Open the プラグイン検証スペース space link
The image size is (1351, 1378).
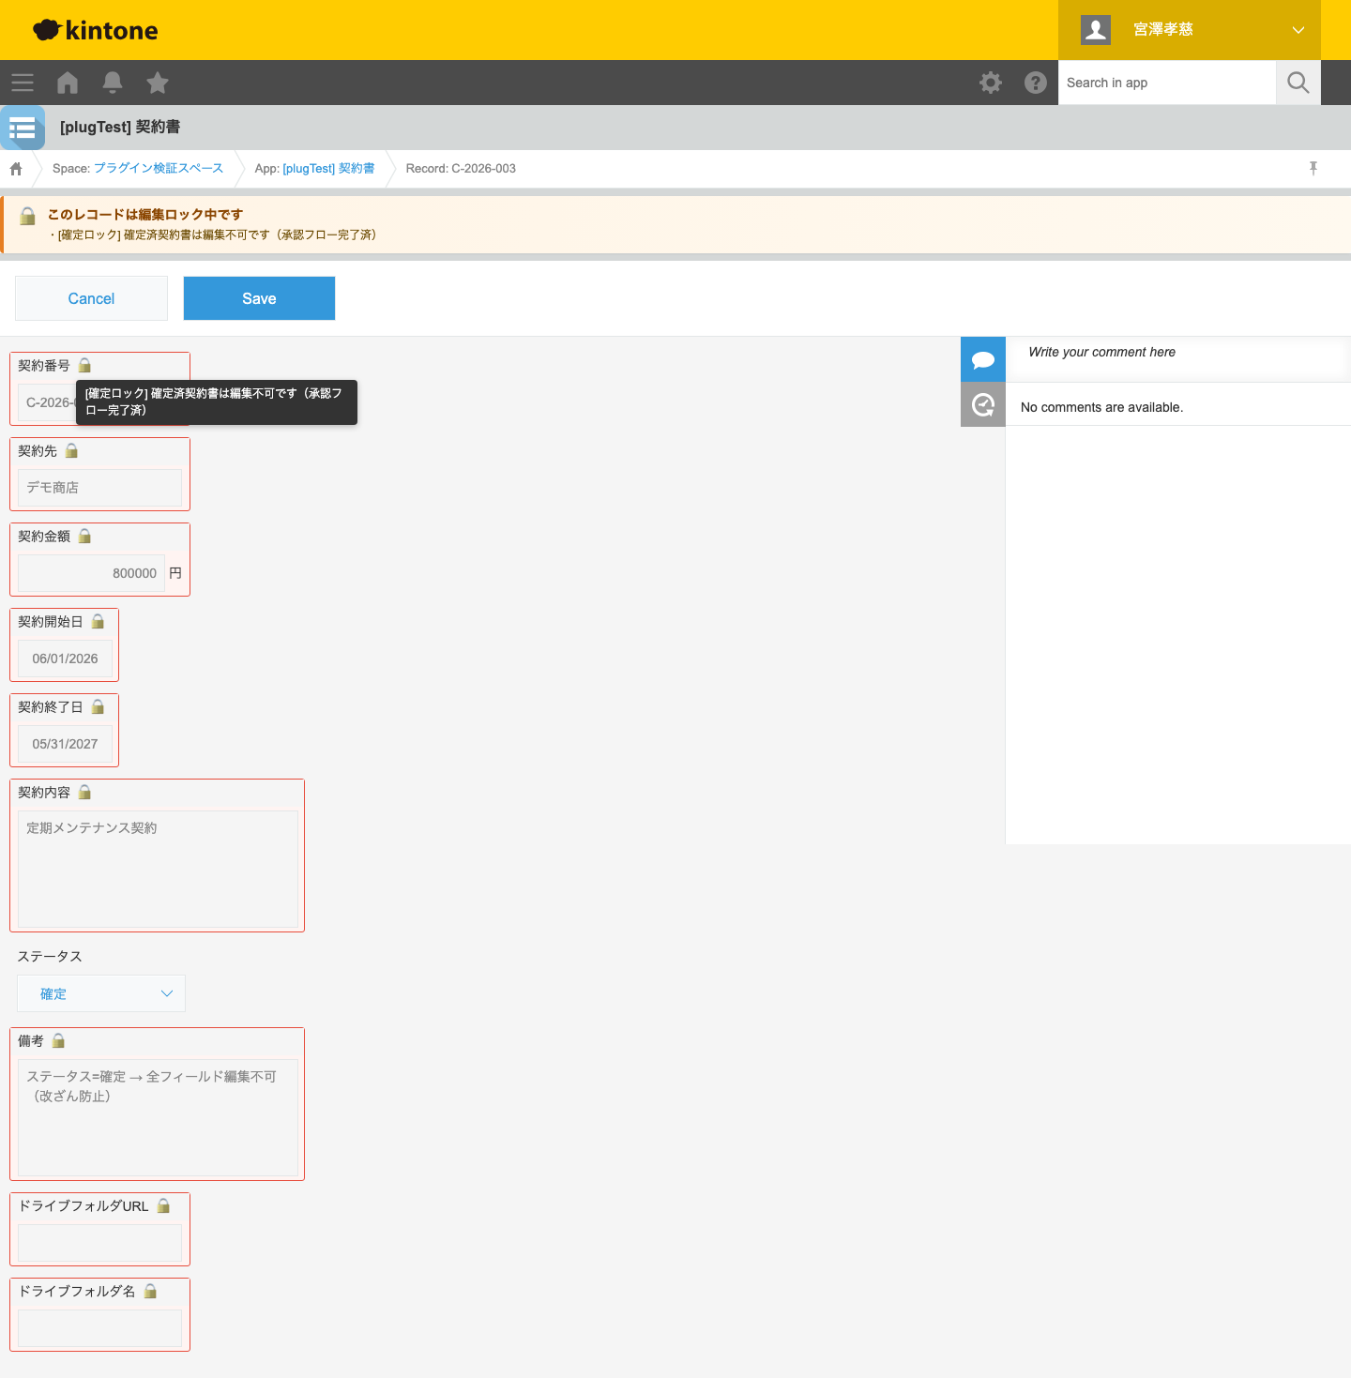click(x=158, y=168)
